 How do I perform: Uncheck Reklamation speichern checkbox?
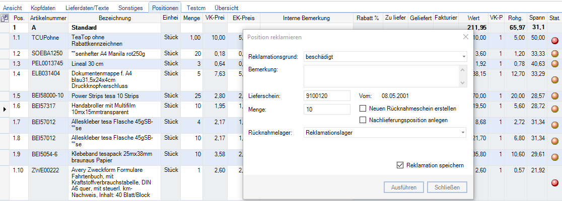[x=400, y=165]
